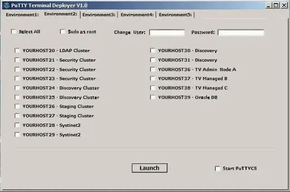
Task: Tick YOURHOST23 - Security Cluster checkbox
Action: (x=17, y=78)
